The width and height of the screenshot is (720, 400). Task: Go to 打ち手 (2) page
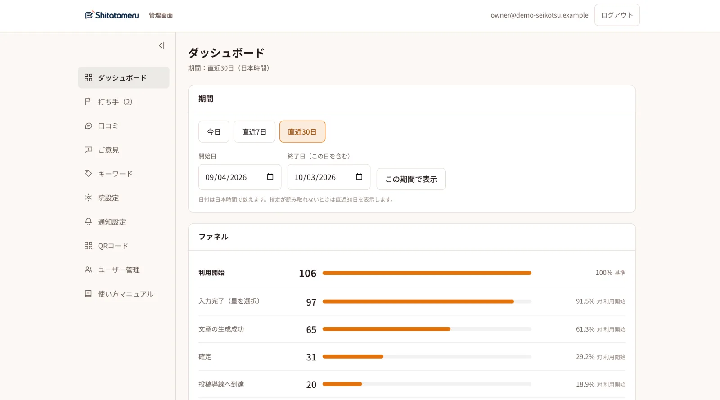pos(124,102)
